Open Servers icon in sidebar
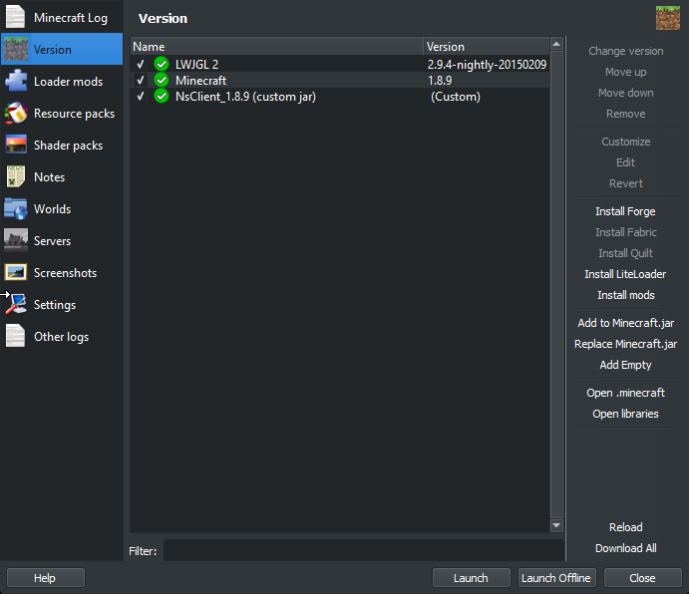The height and width of the screenshot is (594, 689). (16, 241)
